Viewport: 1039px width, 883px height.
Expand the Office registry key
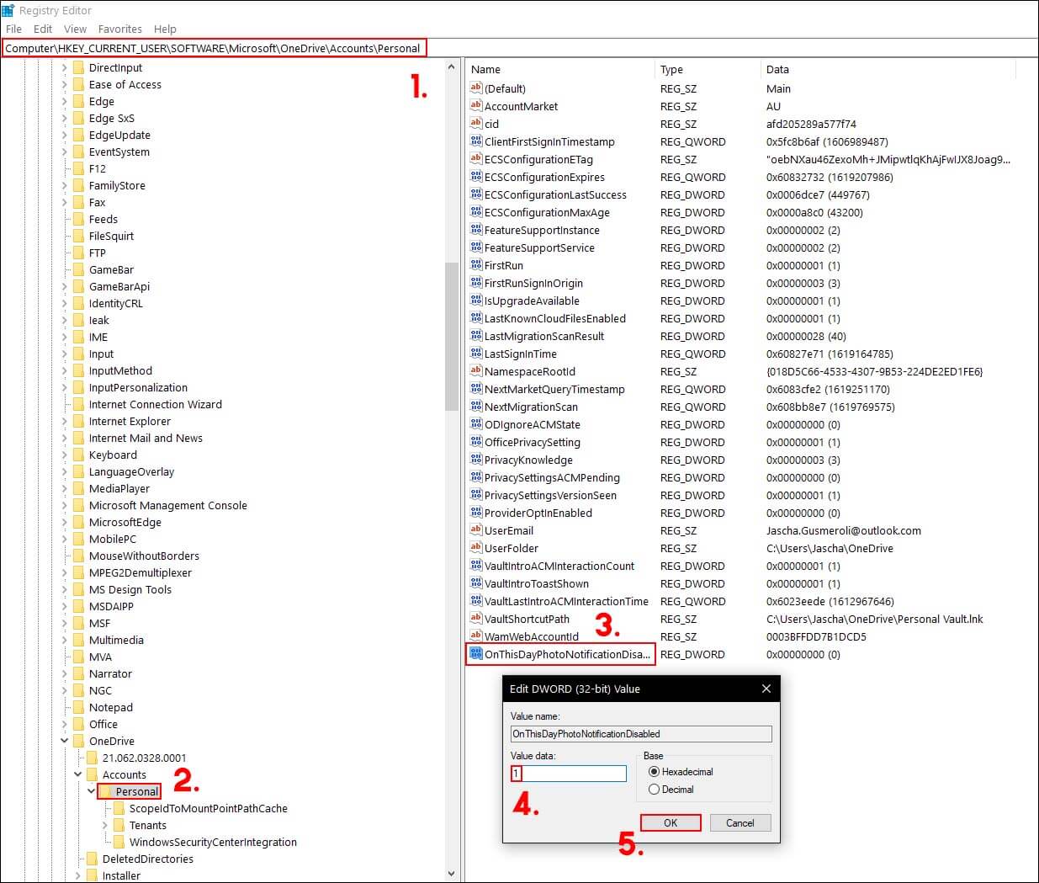coord(65,724)
